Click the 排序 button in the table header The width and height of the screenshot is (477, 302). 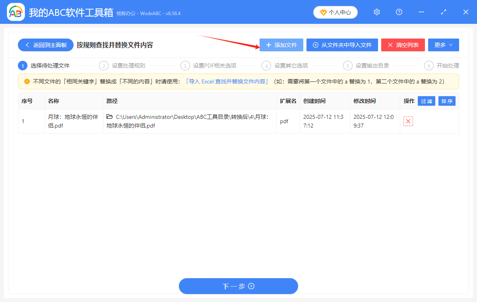click(447, 101)
